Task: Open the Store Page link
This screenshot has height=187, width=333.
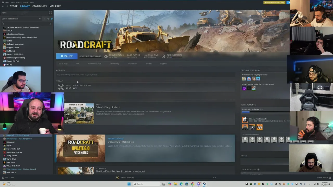Action: pos(63,64)
